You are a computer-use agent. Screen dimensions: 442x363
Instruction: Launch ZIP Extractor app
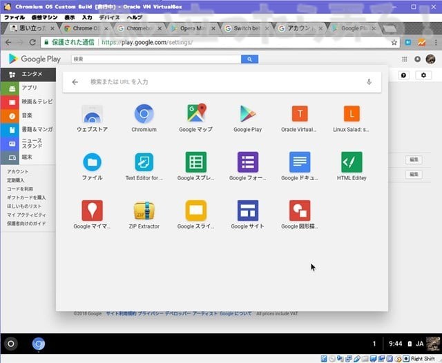click(144, 215)
